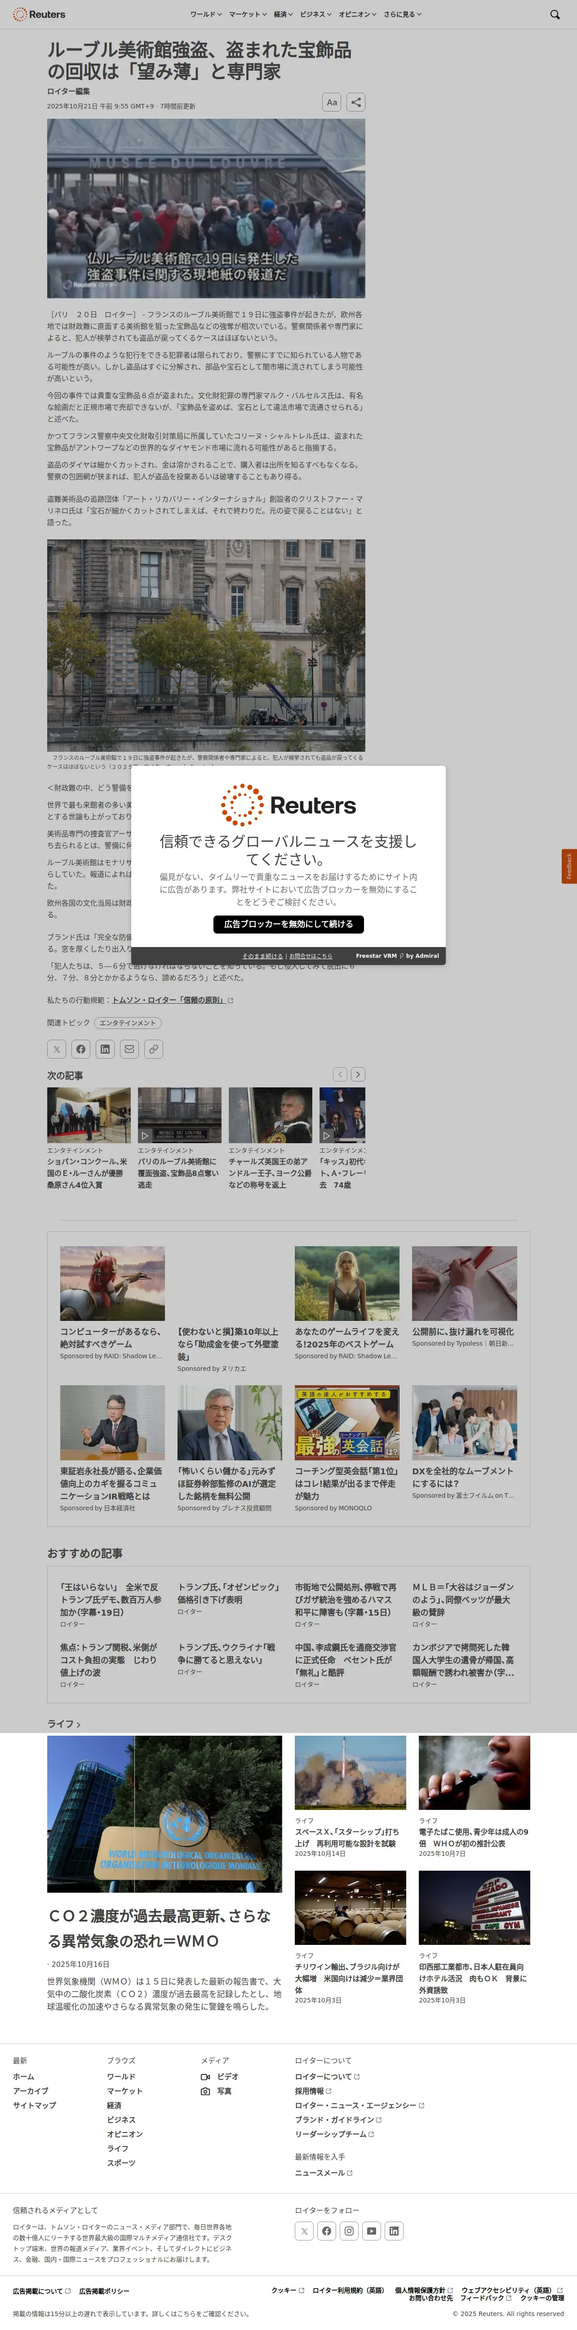Select the エンタテインメント topic tag pill

coord(127,1023)
